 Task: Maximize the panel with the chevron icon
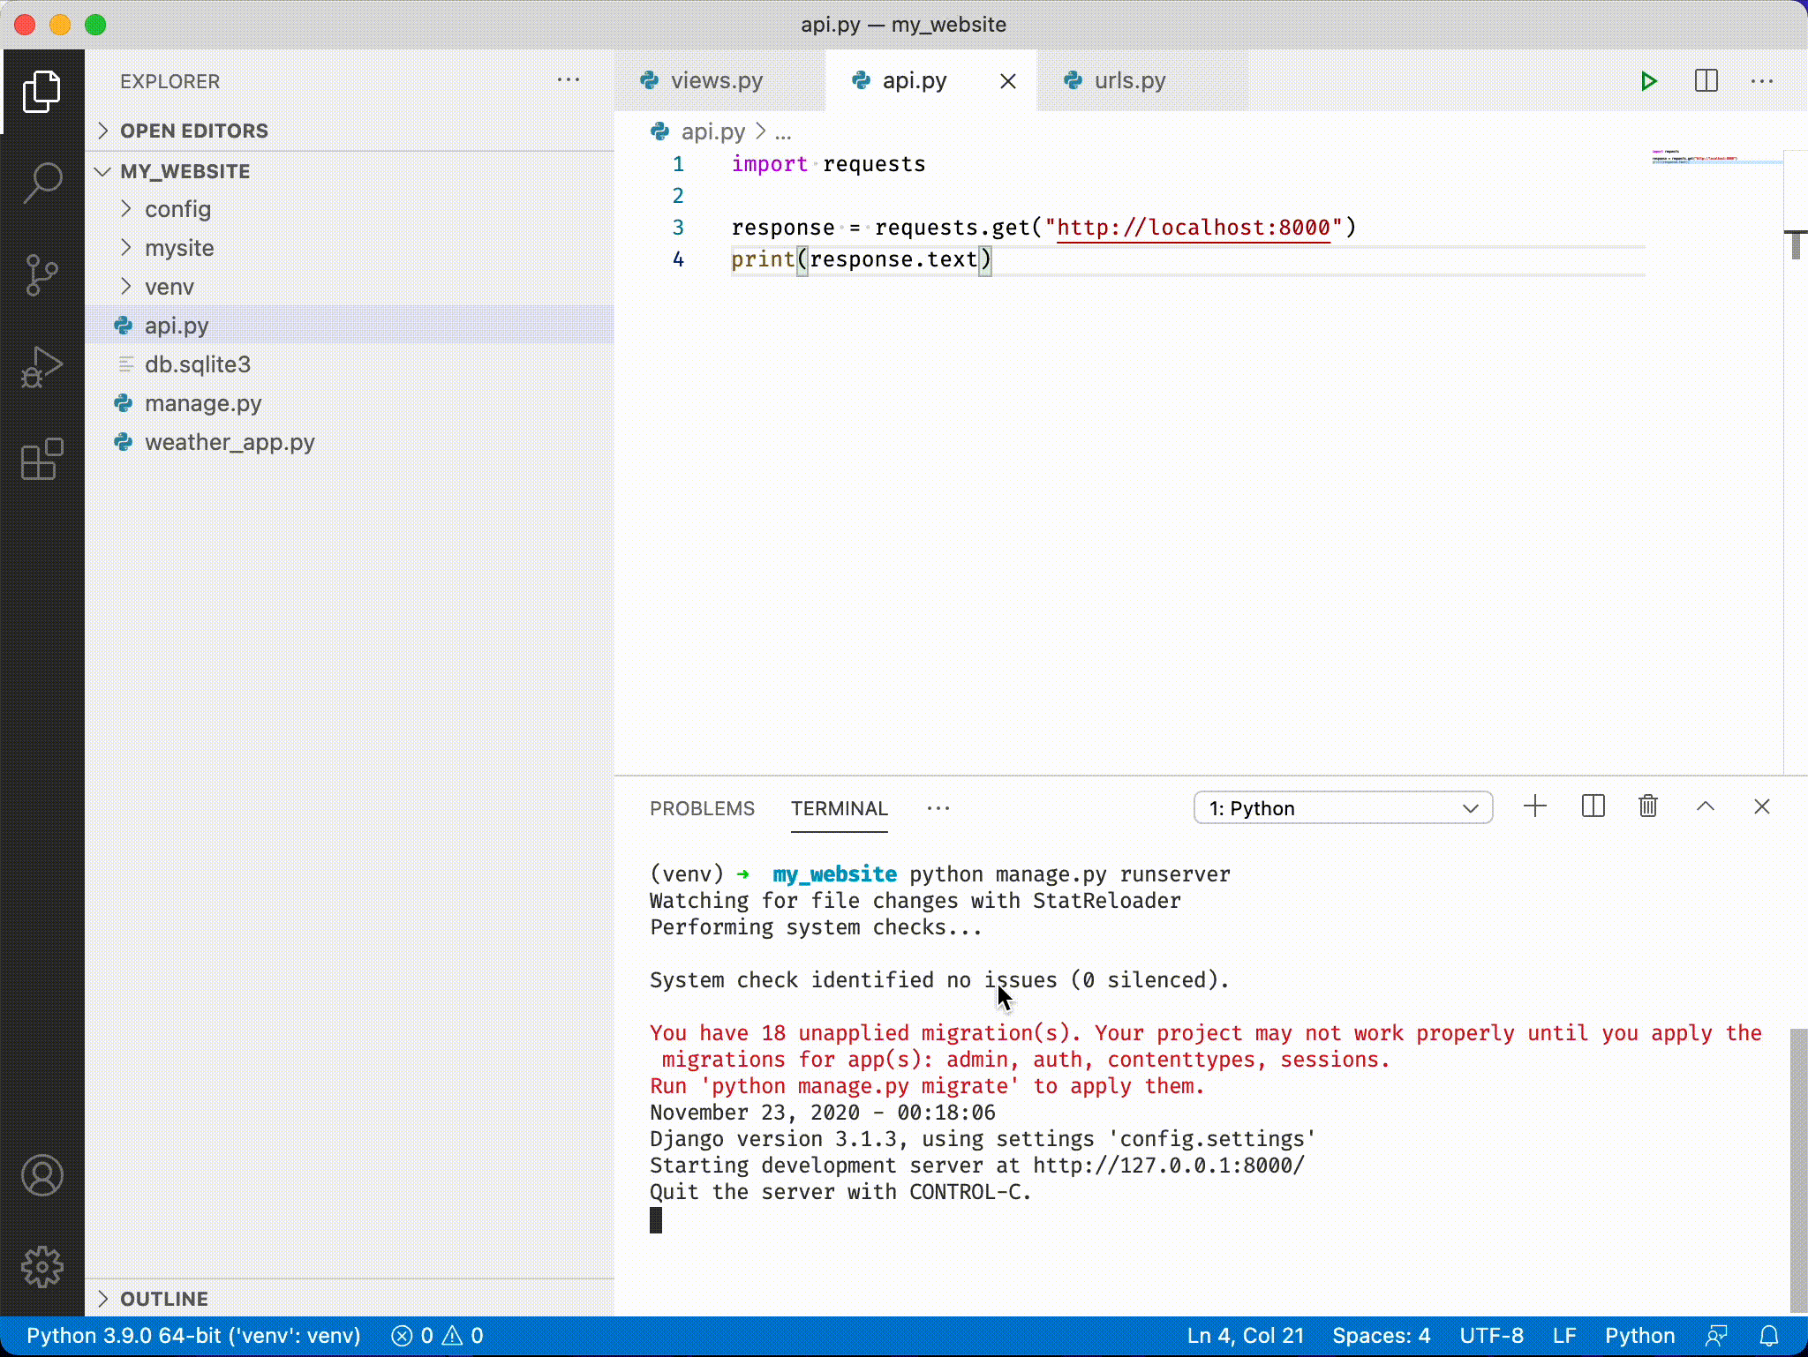tap(1706, 806)
